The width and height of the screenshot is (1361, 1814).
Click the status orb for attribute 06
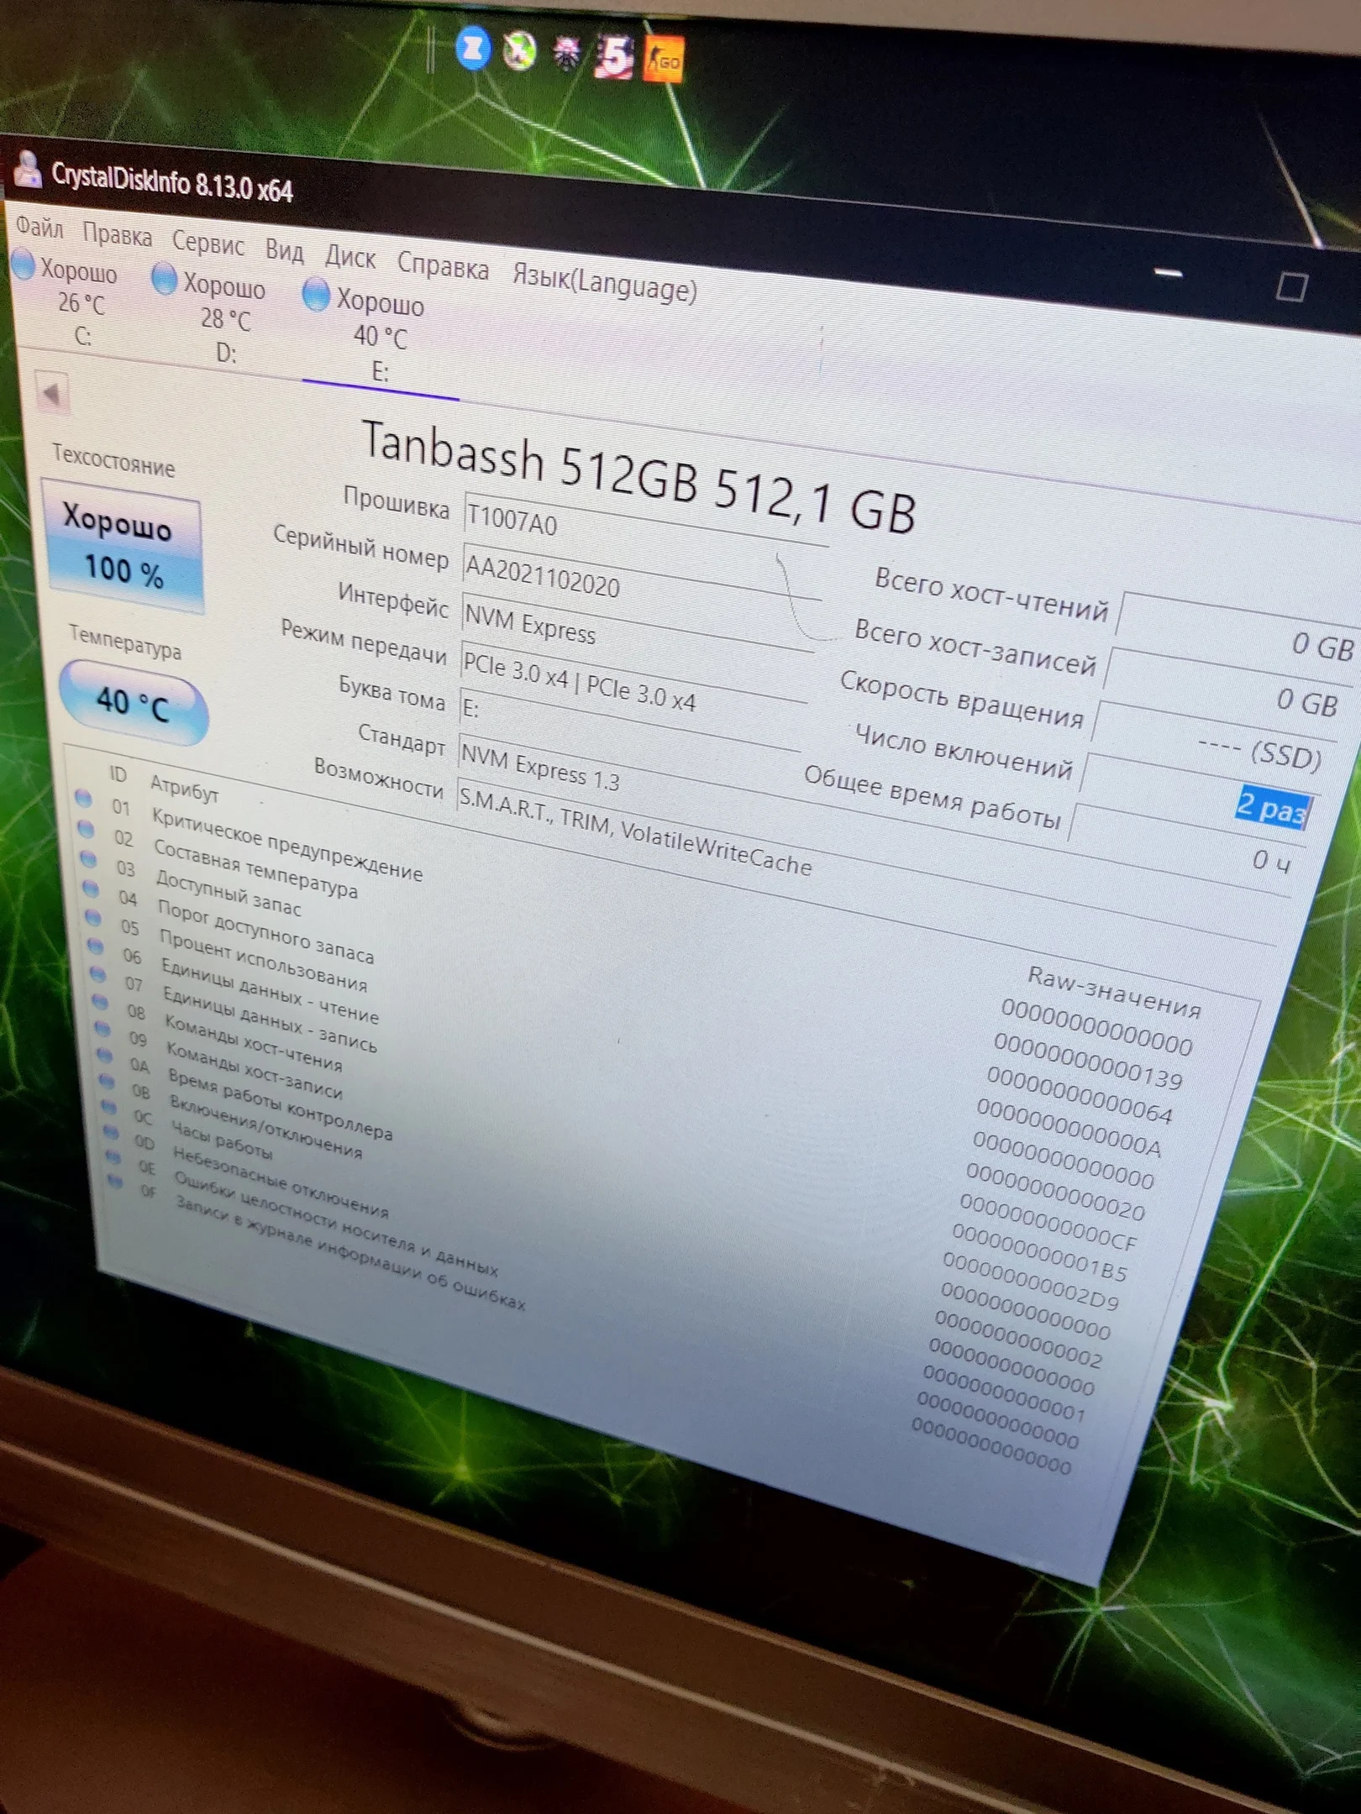tap(96, 946)
